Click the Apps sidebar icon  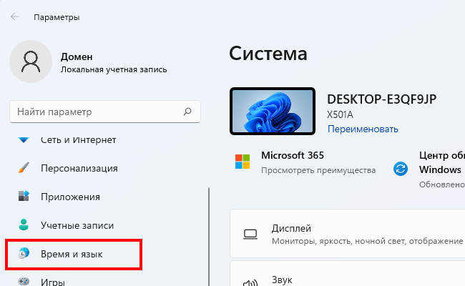tap(24, 196)
